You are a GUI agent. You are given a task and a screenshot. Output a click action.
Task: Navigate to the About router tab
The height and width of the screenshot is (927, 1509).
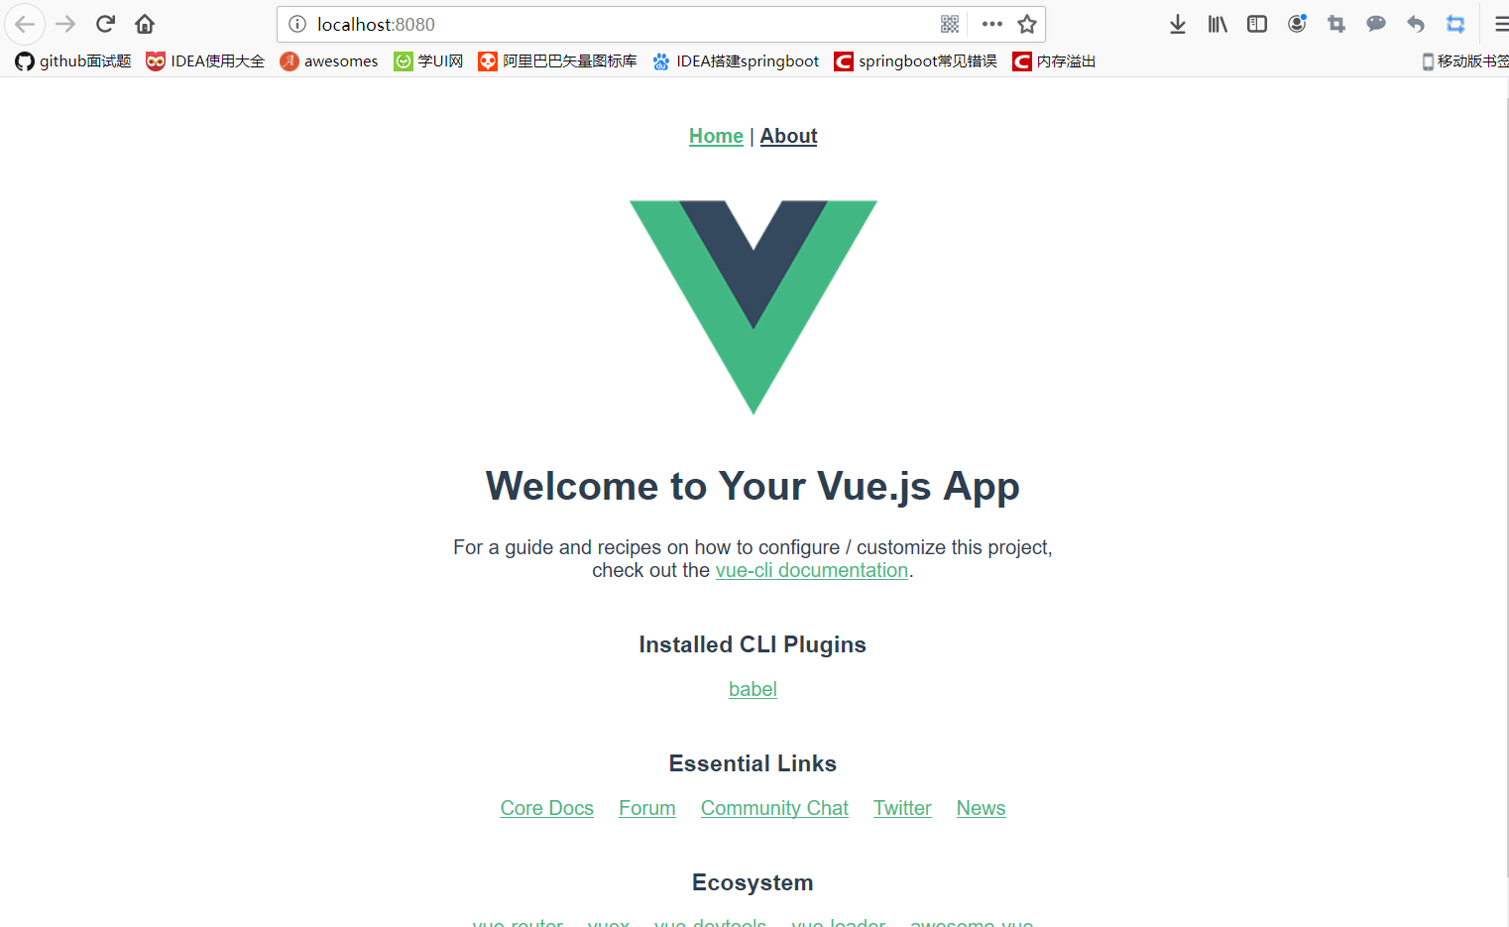tap(788, 136)
